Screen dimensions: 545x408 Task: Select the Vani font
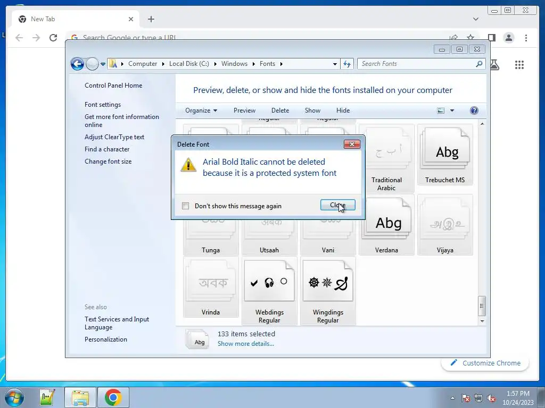tap(328, 238)
